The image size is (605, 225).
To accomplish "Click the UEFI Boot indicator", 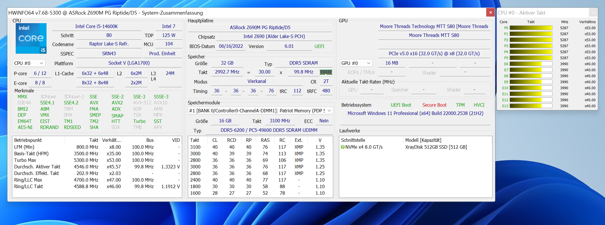I will click(401, 105).
